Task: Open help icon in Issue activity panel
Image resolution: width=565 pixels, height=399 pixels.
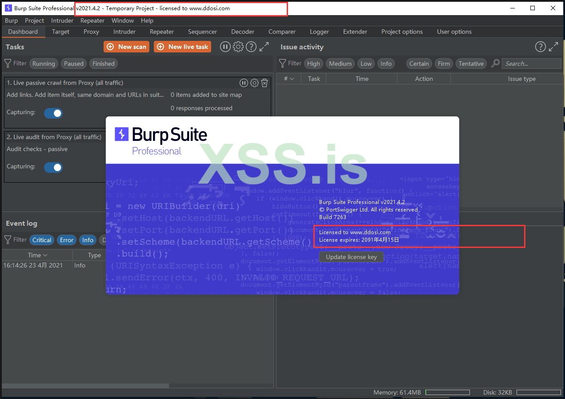Action: 540,47
